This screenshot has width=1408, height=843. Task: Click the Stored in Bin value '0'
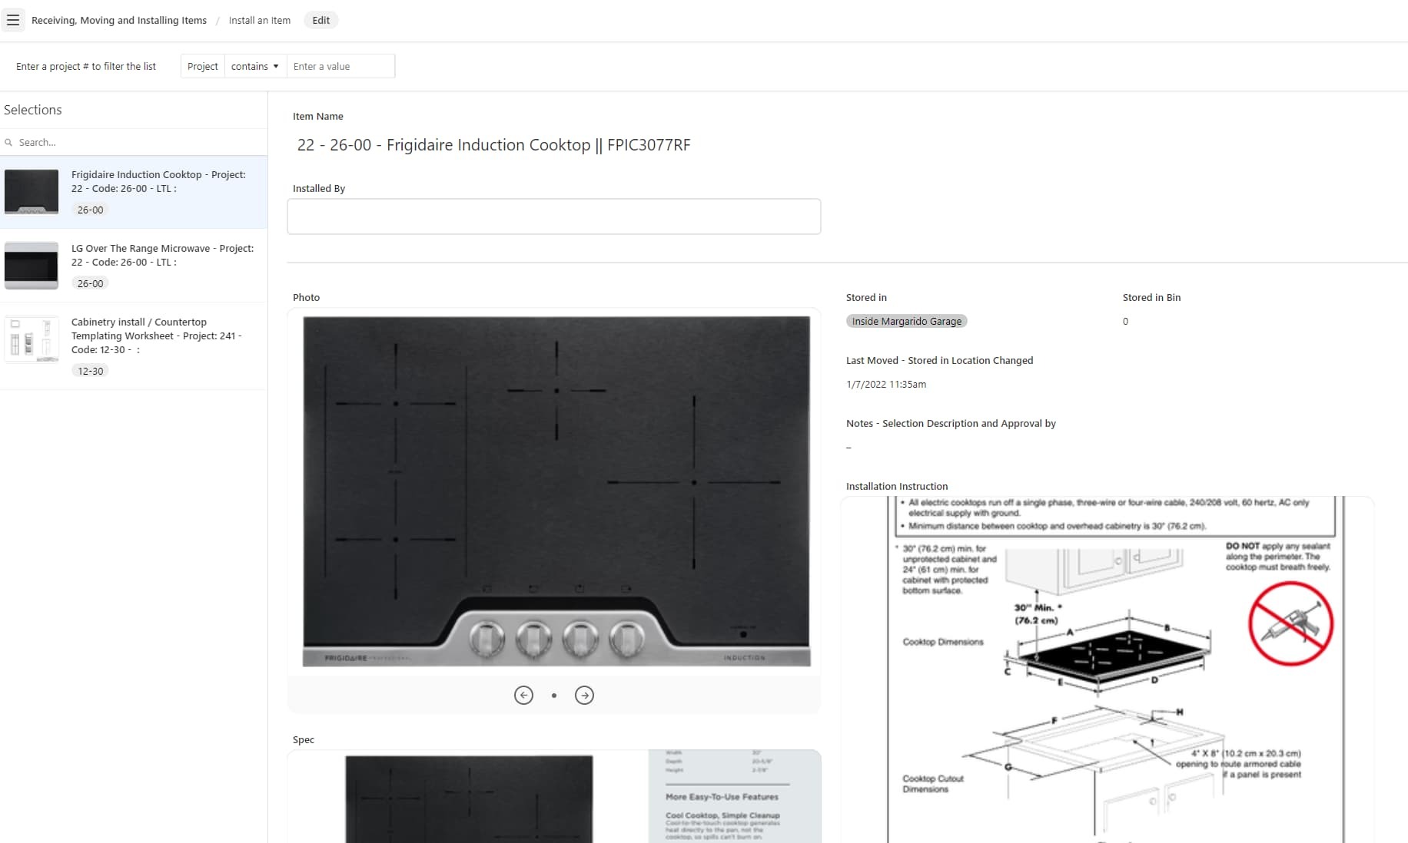pyautogui.click(x=1125, y=321)
